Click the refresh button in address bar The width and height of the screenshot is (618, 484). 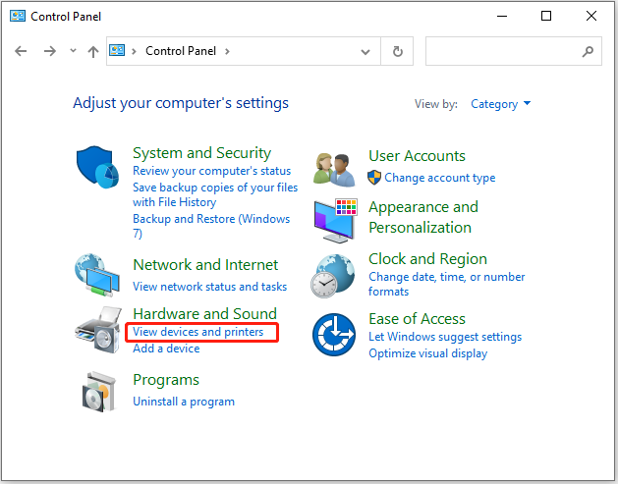[x=397, y=51]
